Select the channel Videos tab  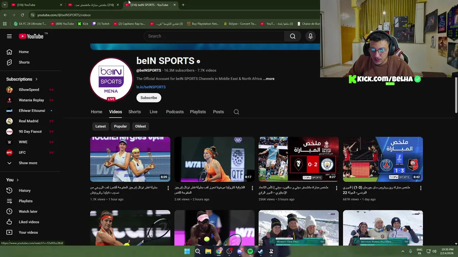pyautogui.click(x=116, y=112)
